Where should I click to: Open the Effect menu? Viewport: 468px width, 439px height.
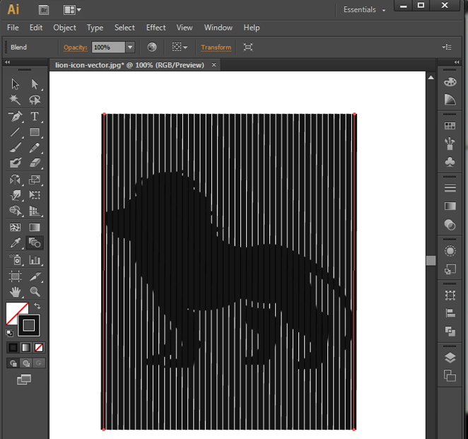(156, 28)
